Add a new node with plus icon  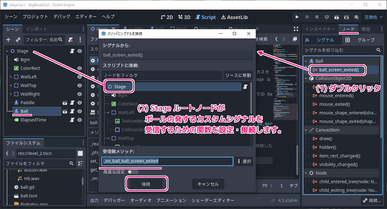8,40
